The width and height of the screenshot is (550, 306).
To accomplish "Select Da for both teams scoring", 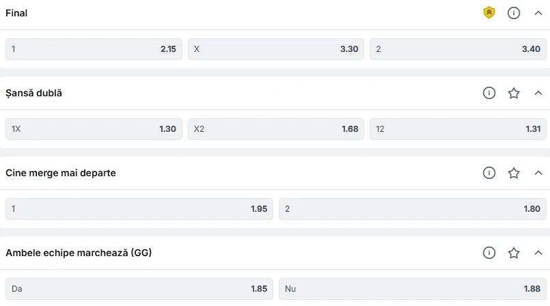I will [139, 289].
